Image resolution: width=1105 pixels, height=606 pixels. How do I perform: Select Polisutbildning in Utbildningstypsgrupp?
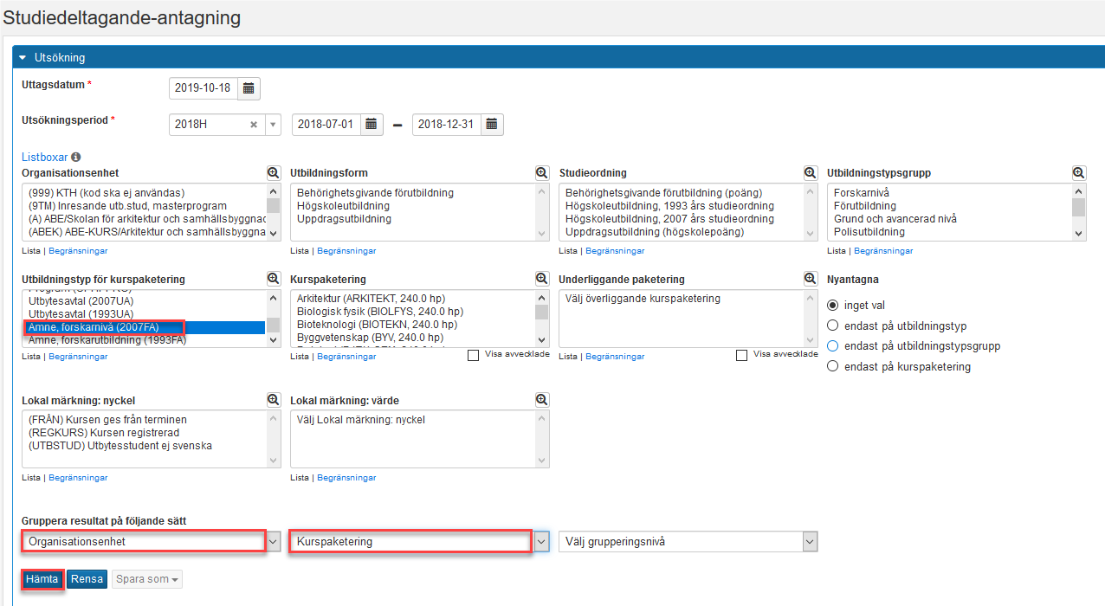pos(869,232)
